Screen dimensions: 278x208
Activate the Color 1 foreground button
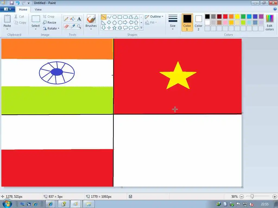187,22
